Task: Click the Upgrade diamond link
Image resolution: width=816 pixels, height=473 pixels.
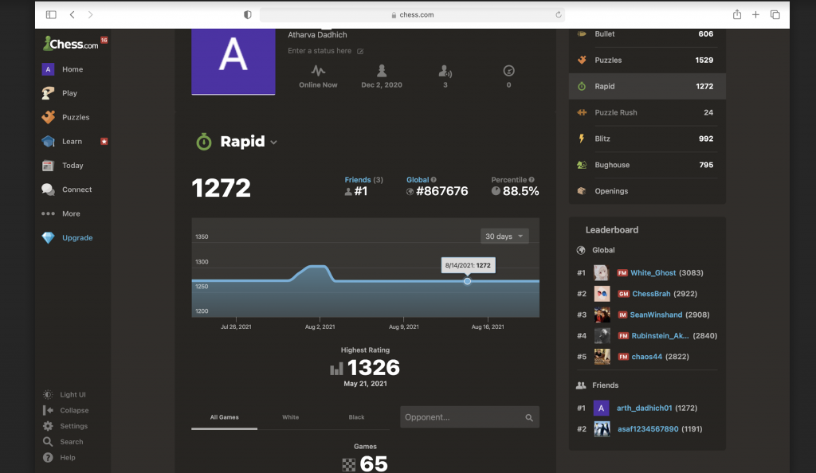Action: click(77, 237)
